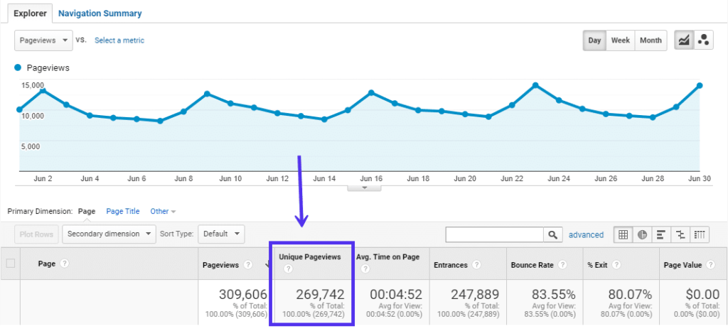Click the Select a metric link
Viewport: 728px width, 331px height.
tap(119, 40)
